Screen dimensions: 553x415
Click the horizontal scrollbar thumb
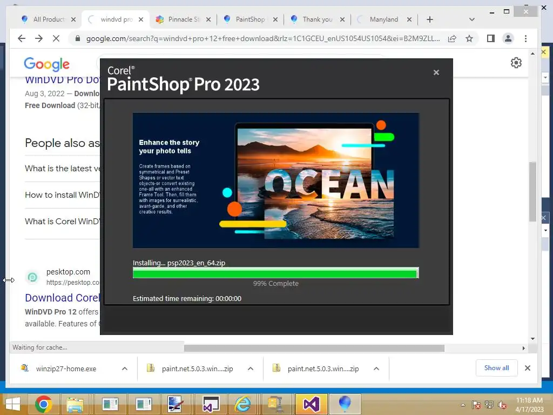pyautogui.click(x=314, y=349)
